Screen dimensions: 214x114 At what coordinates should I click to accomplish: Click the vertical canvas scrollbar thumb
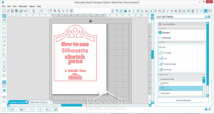[152, 54]
